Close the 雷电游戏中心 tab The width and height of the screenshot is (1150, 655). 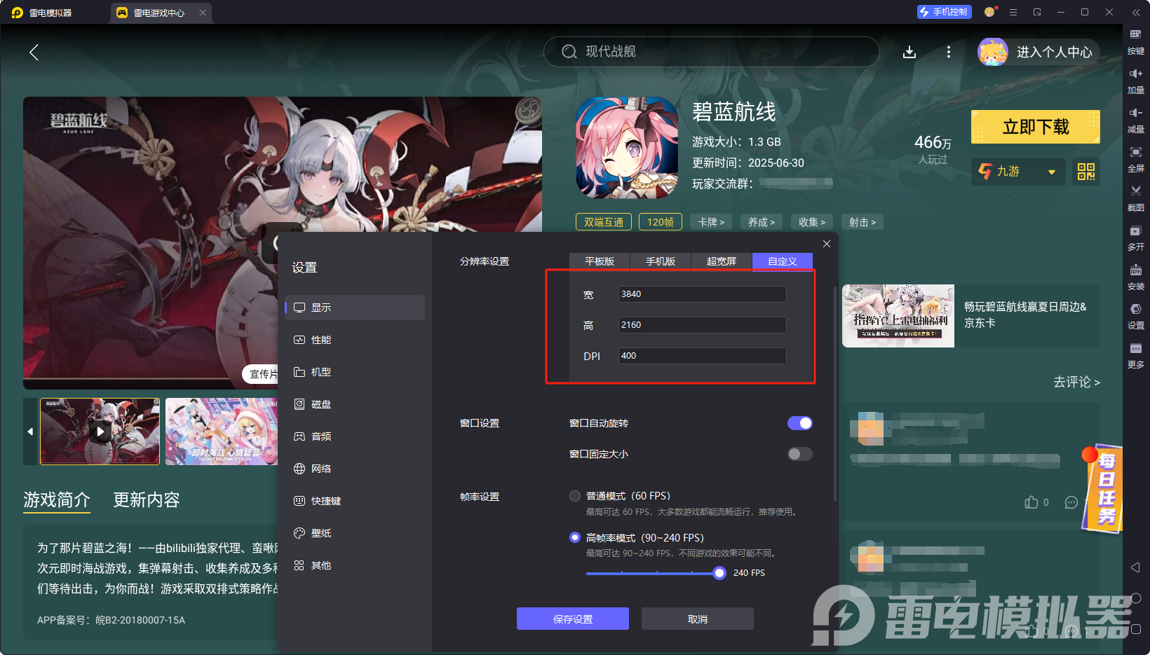203,13
